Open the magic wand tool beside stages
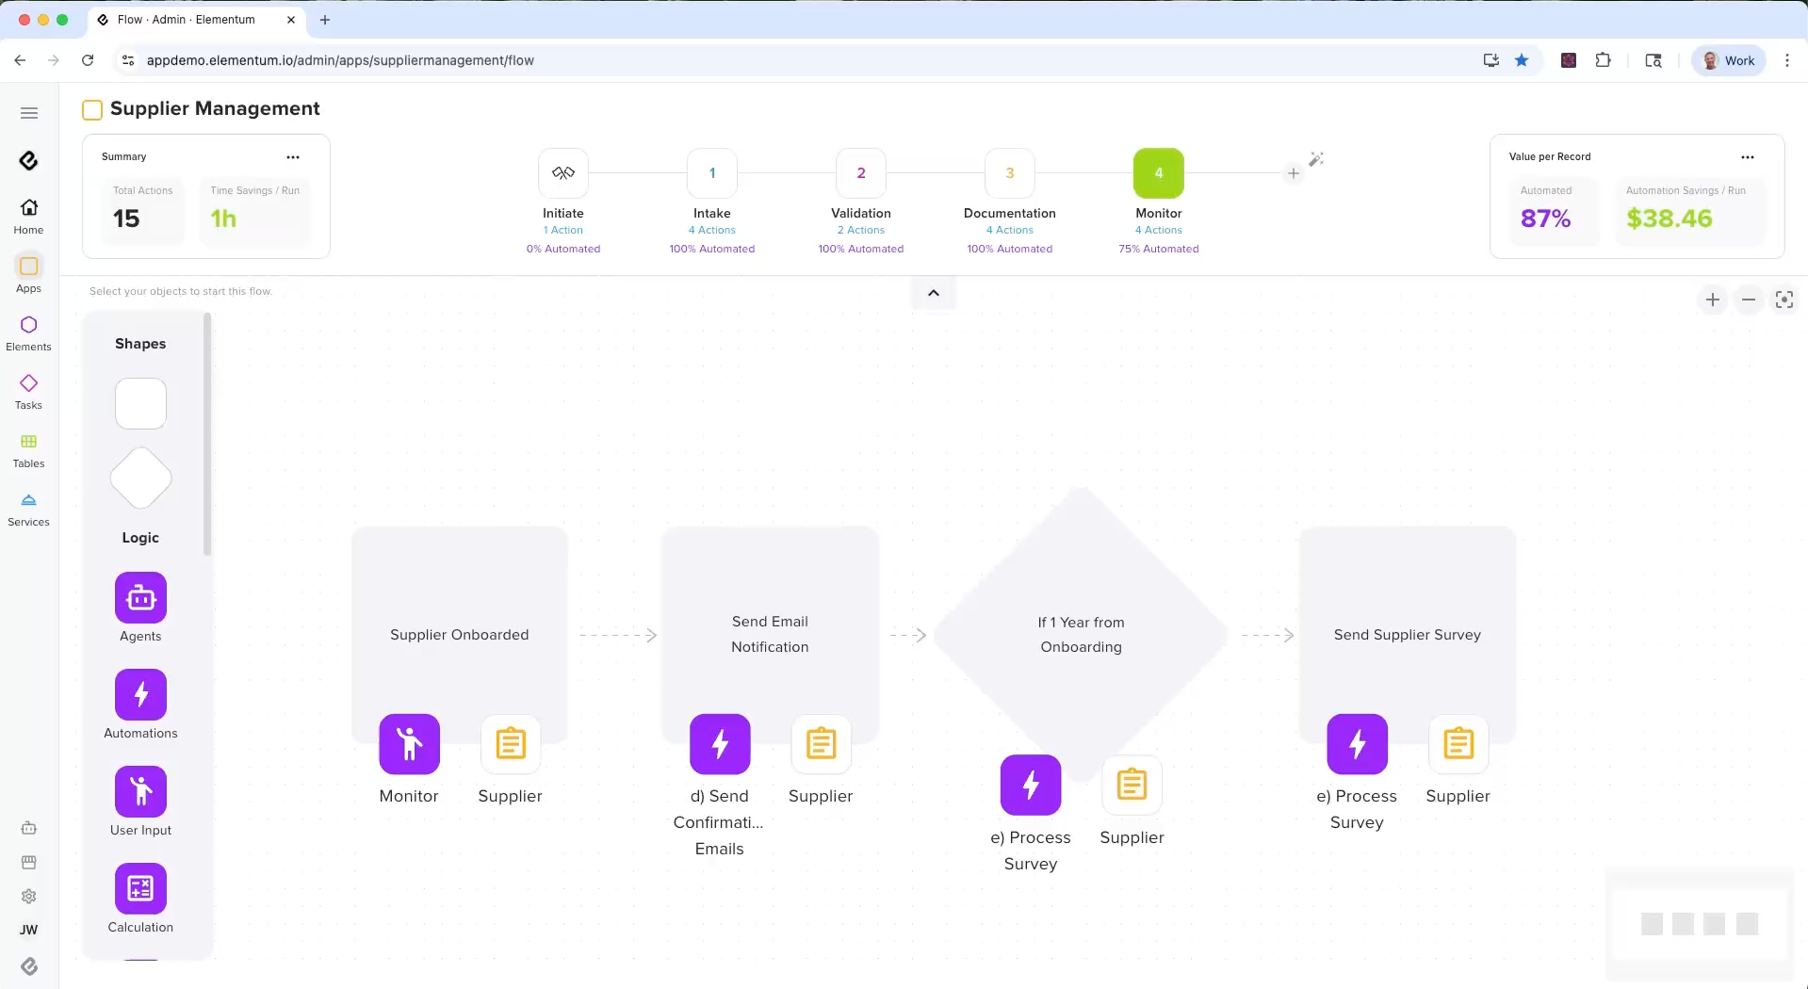 1316,159
